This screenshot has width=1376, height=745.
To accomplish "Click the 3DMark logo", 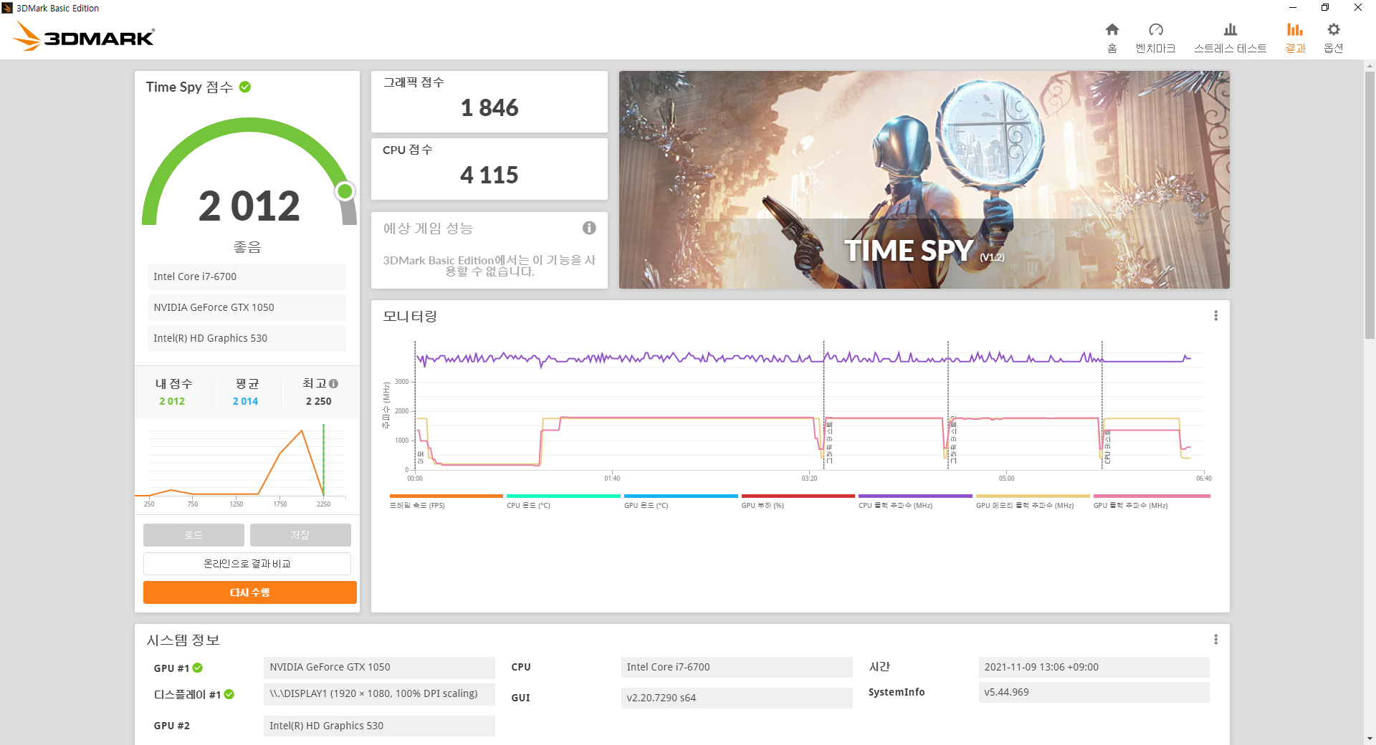I will [84, 37].
